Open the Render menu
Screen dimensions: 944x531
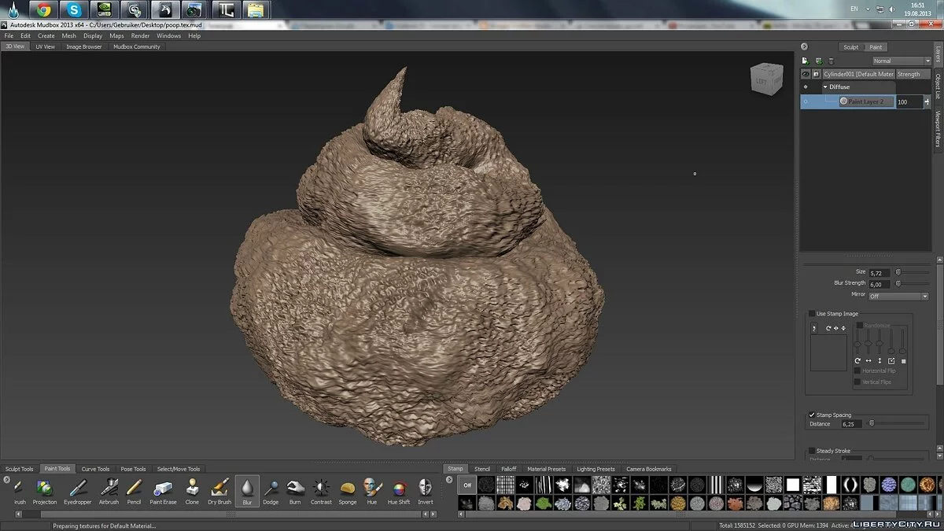(140, 35)
